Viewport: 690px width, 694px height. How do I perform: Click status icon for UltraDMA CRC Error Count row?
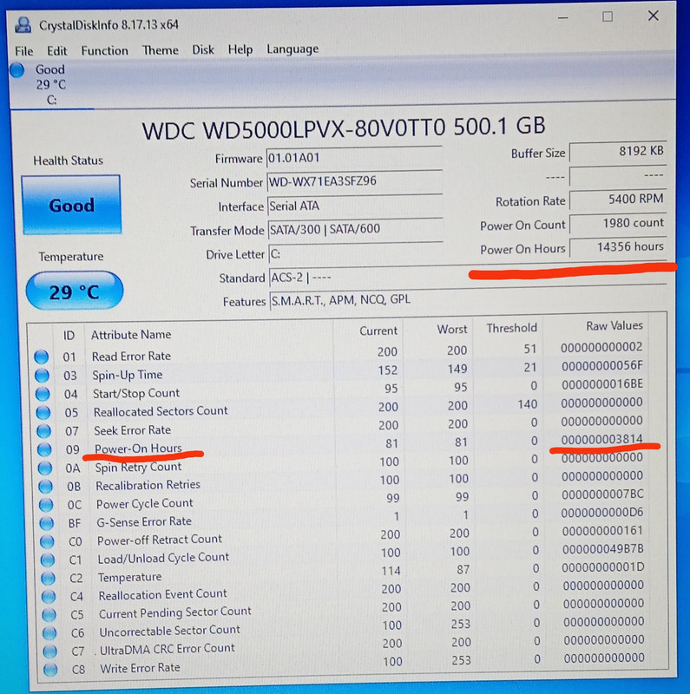click(49, 651)
